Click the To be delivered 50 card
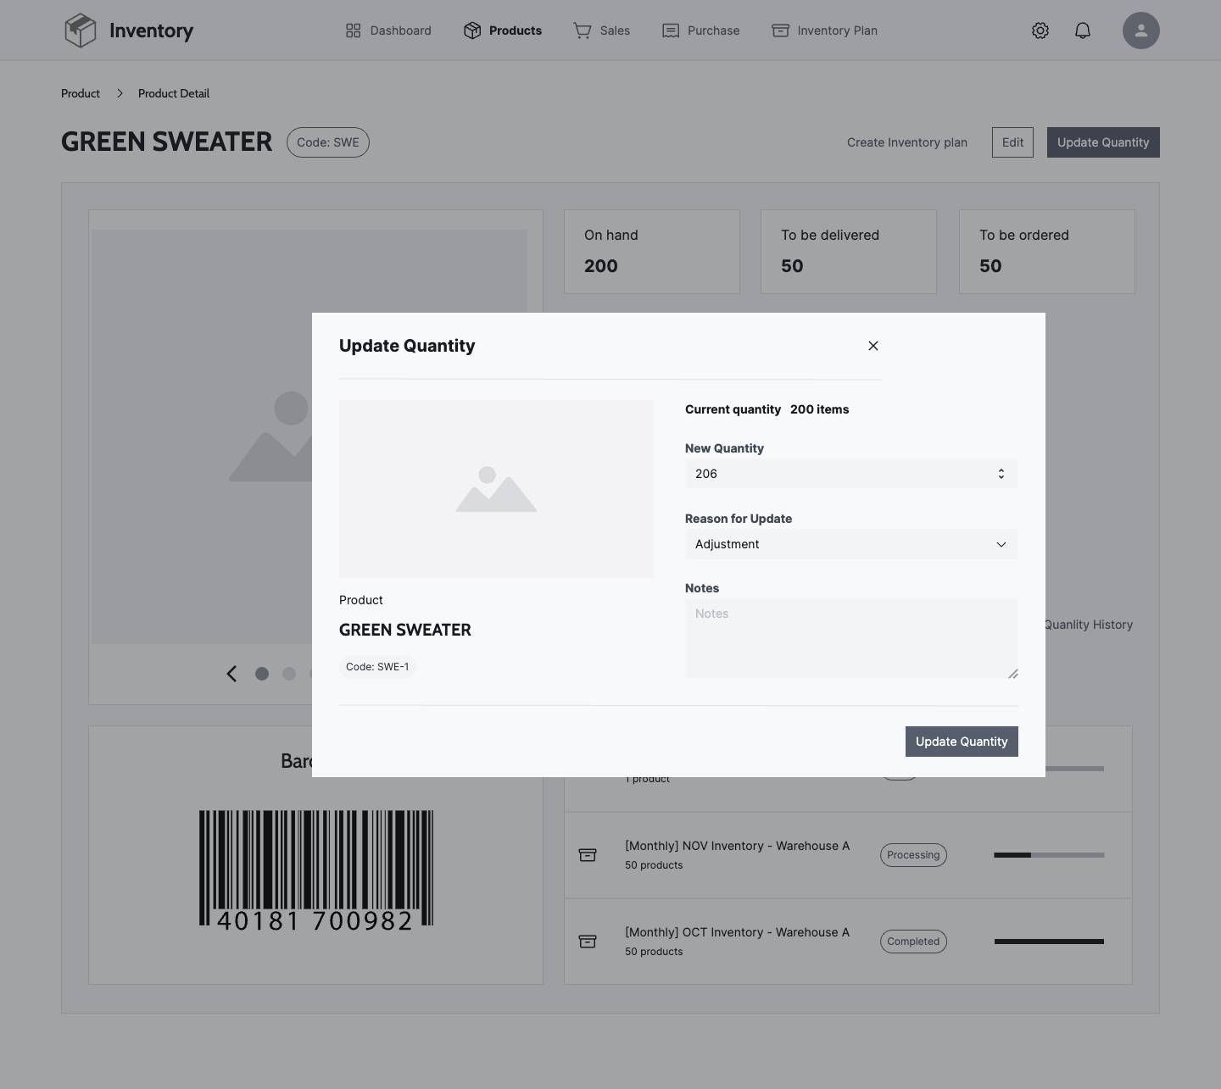This screenshot has height=1089, width=1221. (849, 252)
